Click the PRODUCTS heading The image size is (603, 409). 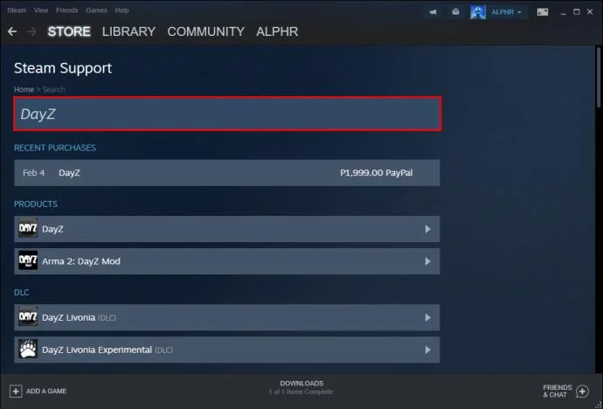pyautogui.click(x=36, y=204)
